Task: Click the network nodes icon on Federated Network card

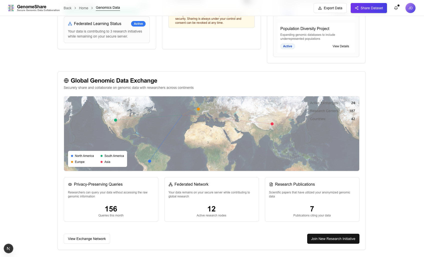Action: click(170, 184)
